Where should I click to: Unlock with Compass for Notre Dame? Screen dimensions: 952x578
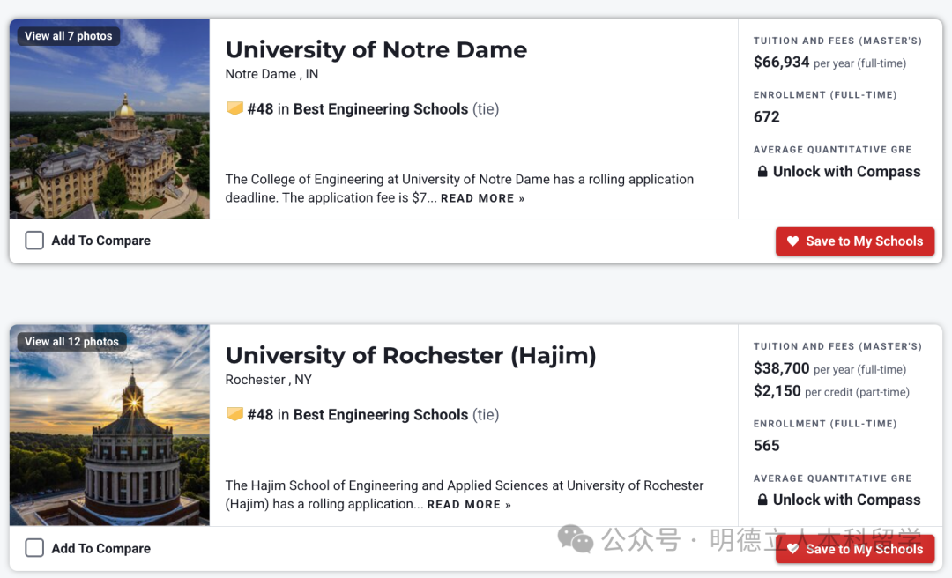coord(838,172)
